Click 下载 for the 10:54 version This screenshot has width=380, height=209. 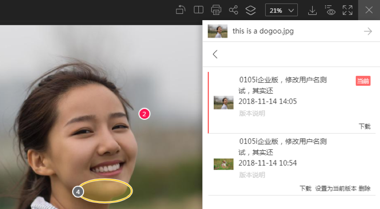click(x=305, y=188)
